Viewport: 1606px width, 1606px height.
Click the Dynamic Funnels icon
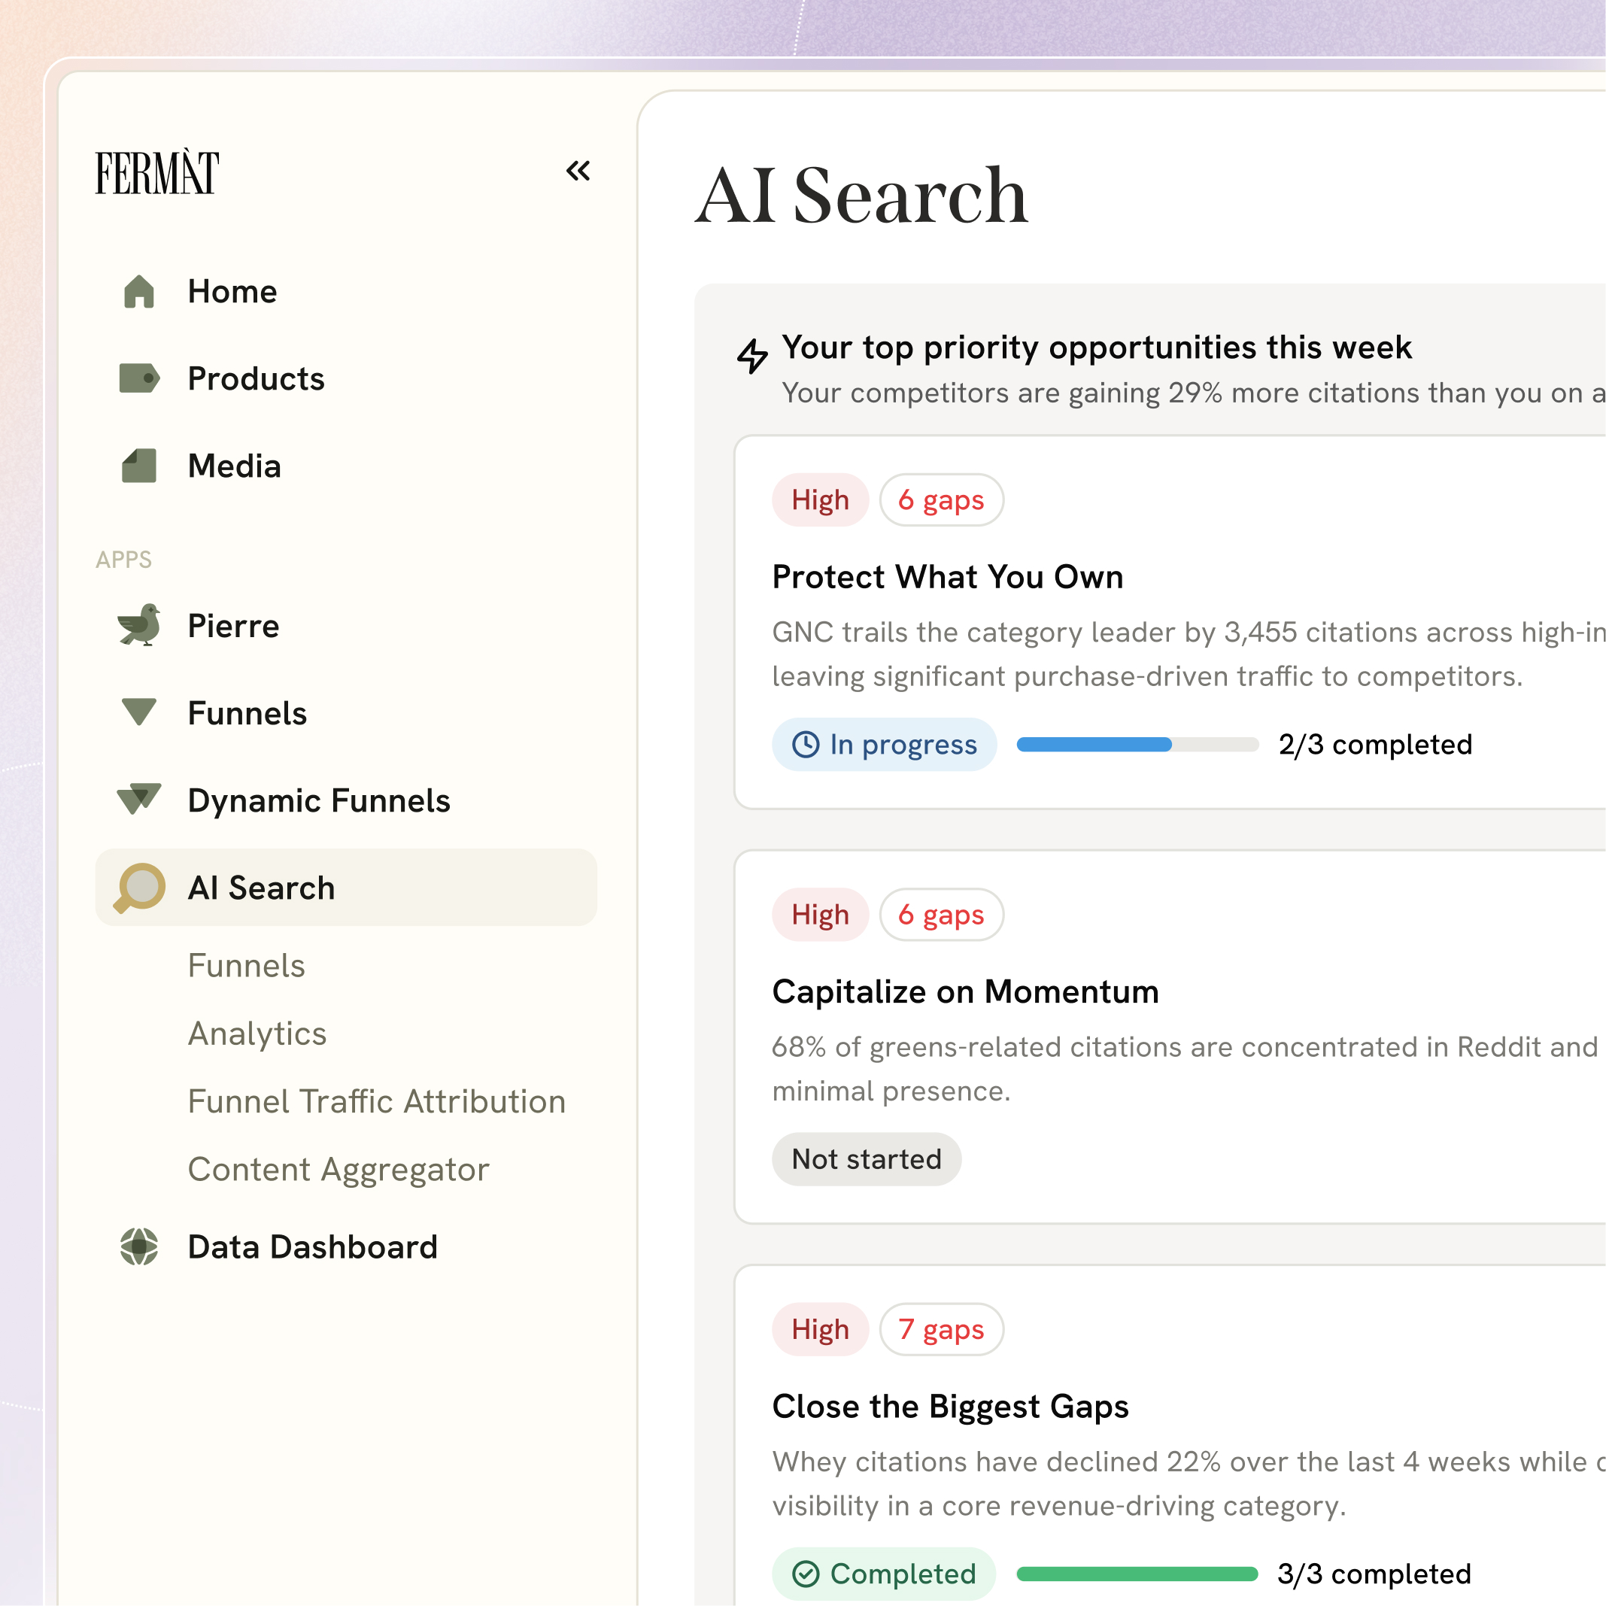(x=139, y=799)
